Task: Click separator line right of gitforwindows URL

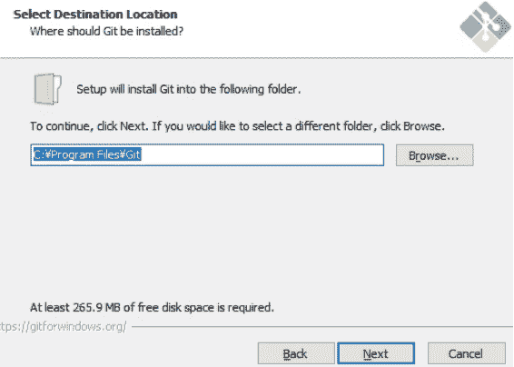Action: point(322,327)
